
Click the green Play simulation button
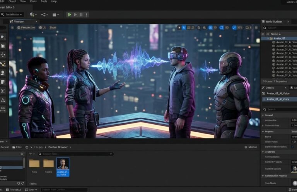point(70,15)
